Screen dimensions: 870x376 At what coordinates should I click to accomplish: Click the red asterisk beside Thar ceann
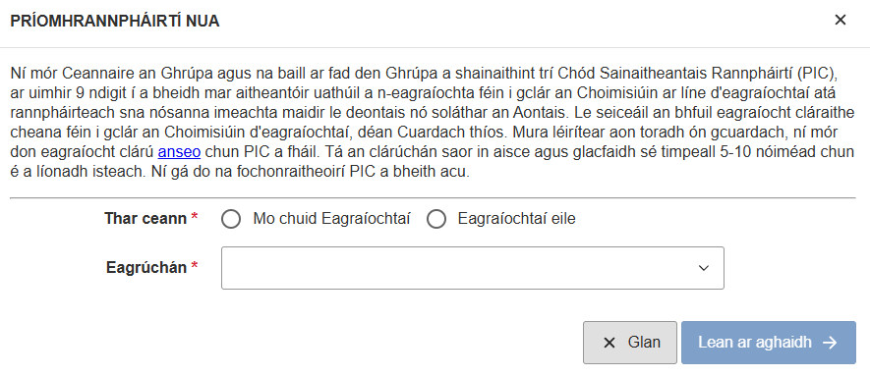pos(195,218)
